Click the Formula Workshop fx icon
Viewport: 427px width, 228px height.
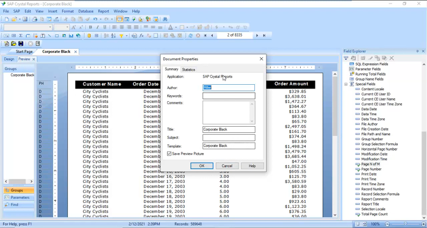[x=142, y=35]
